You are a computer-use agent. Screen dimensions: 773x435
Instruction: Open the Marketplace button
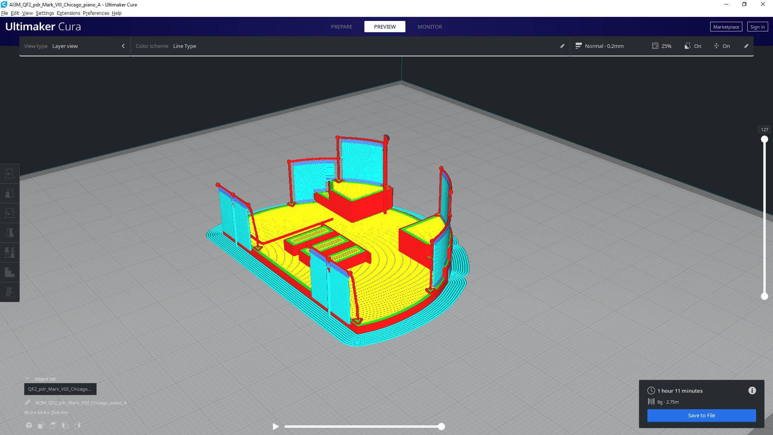pos(726,27)
